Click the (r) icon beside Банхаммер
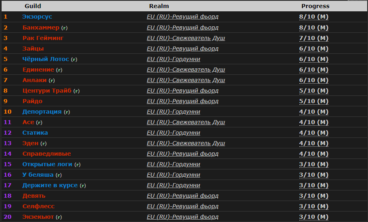The width and height of the screenshot is (368, 222). pos(64,28)
